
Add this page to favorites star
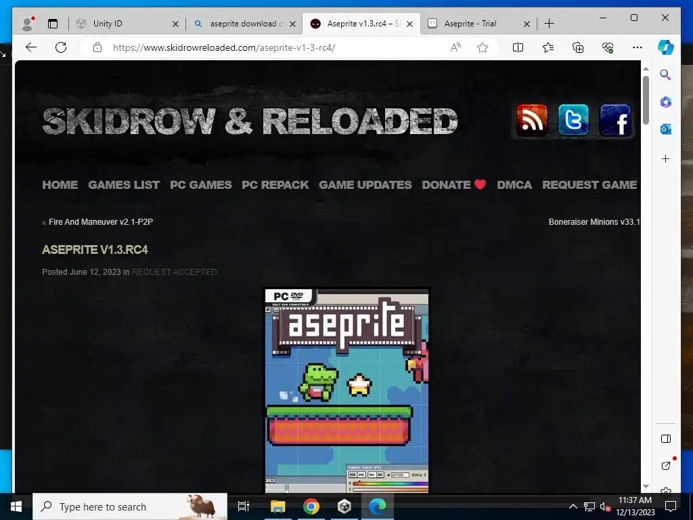[482, 47]
